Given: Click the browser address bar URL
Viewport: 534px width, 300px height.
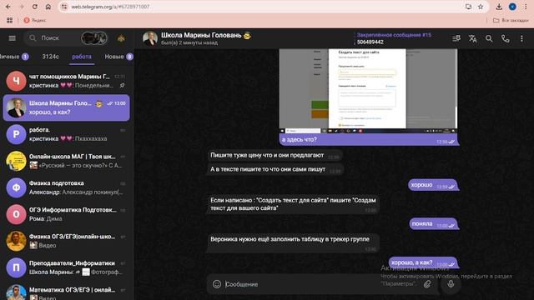Looking at the screenshot, I should (110, 7).
